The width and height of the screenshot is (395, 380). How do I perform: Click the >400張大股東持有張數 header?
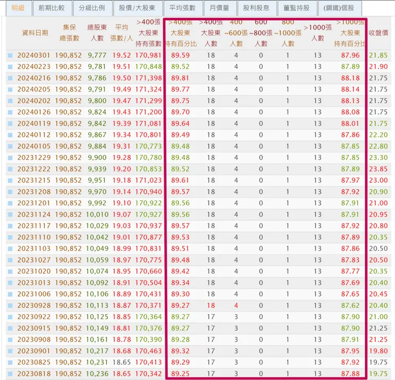[148, 33]
